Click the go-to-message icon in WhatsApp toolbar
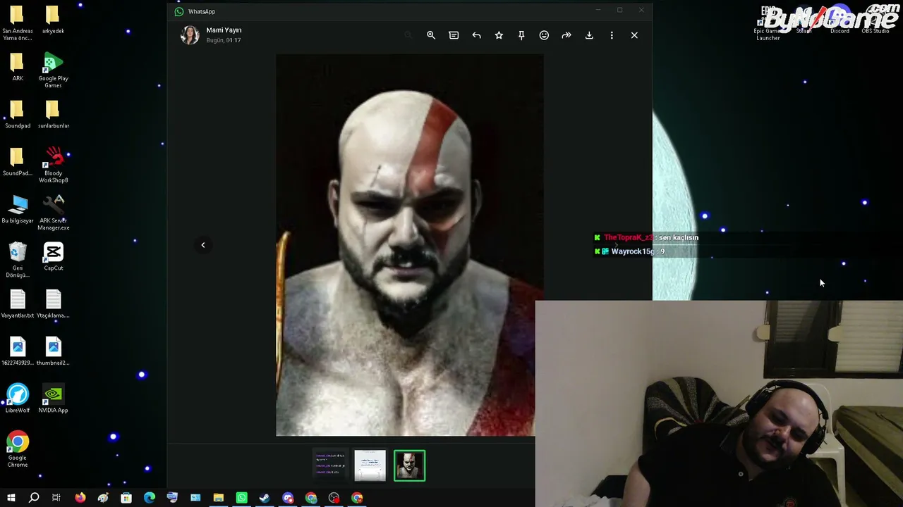903x507 pixels. pos(454,35)
